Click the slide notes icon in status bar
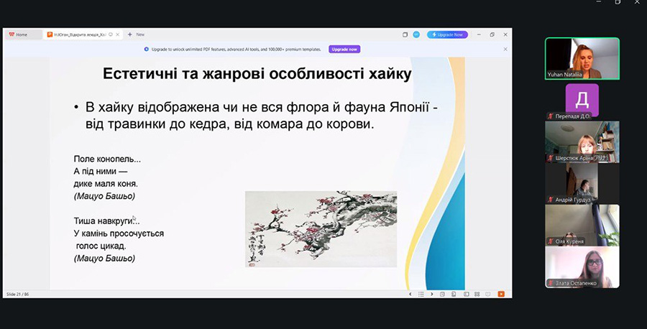This screenshot has width=647, height=329. [x=454, y=294]
